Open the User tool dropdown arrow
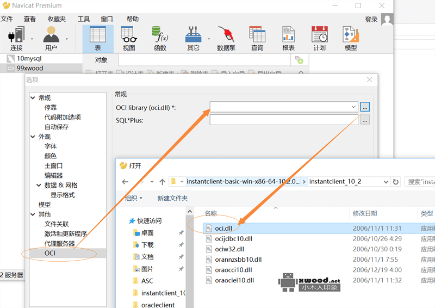This screenshot has height=308, width=435. point(67,39)
